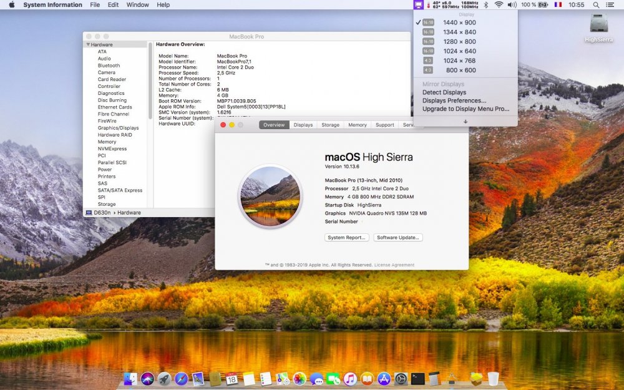
Task: Open the Window menu
Action: (137, 5)
